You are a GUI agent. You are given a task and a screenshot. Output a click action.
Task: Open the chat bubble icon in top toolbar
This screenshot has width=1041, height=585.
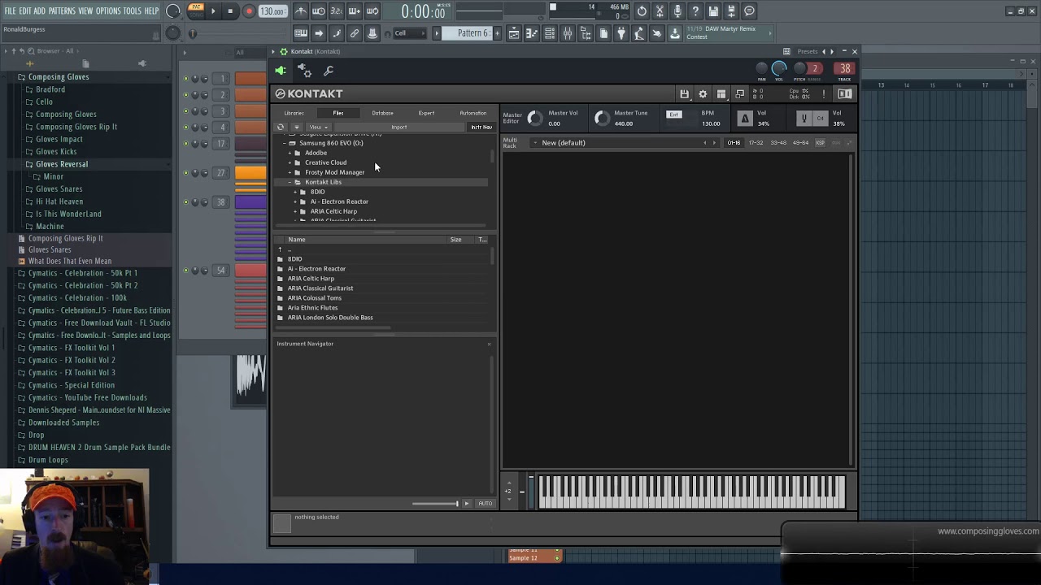(749, 11)
